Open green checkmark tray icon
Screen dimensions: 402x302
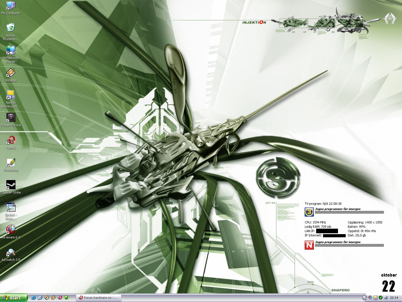pyautogui.click(x=380, y=298)
